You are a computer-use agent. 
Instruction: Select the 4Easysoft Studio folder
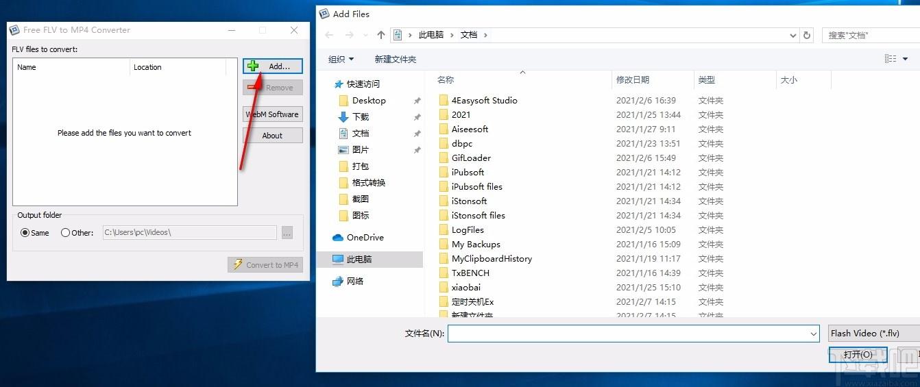pyautogui.click(x=484, y=101)
